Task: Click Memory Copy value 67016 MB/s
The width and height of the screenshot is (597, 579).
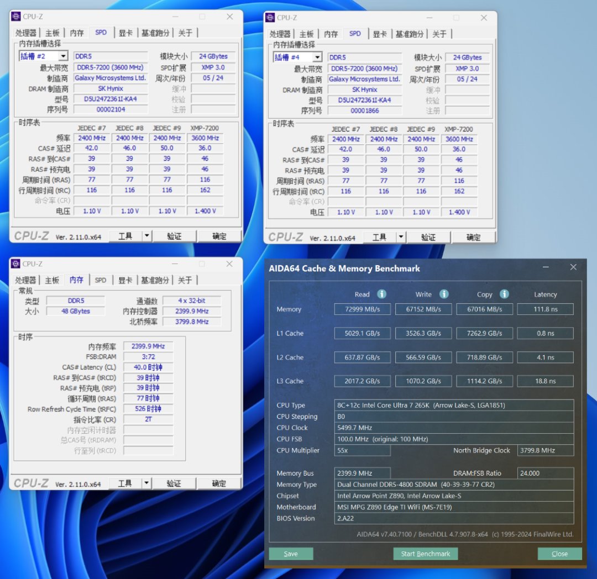Action: [485, 309]
